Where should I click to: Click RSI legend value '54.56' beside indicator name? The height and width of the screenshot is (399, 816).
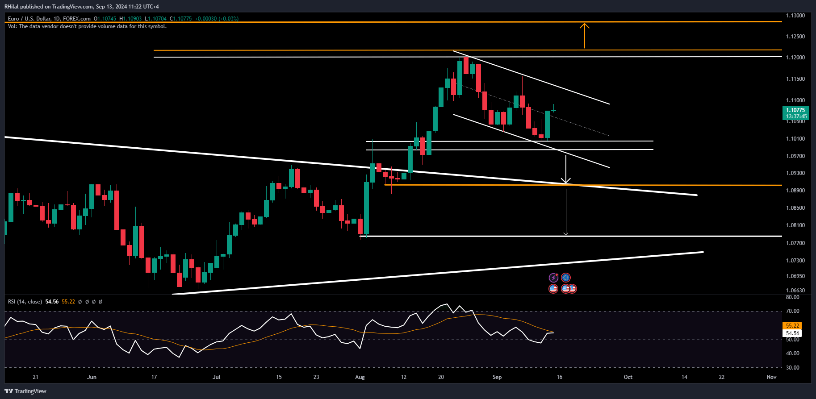tap(52, 302)
